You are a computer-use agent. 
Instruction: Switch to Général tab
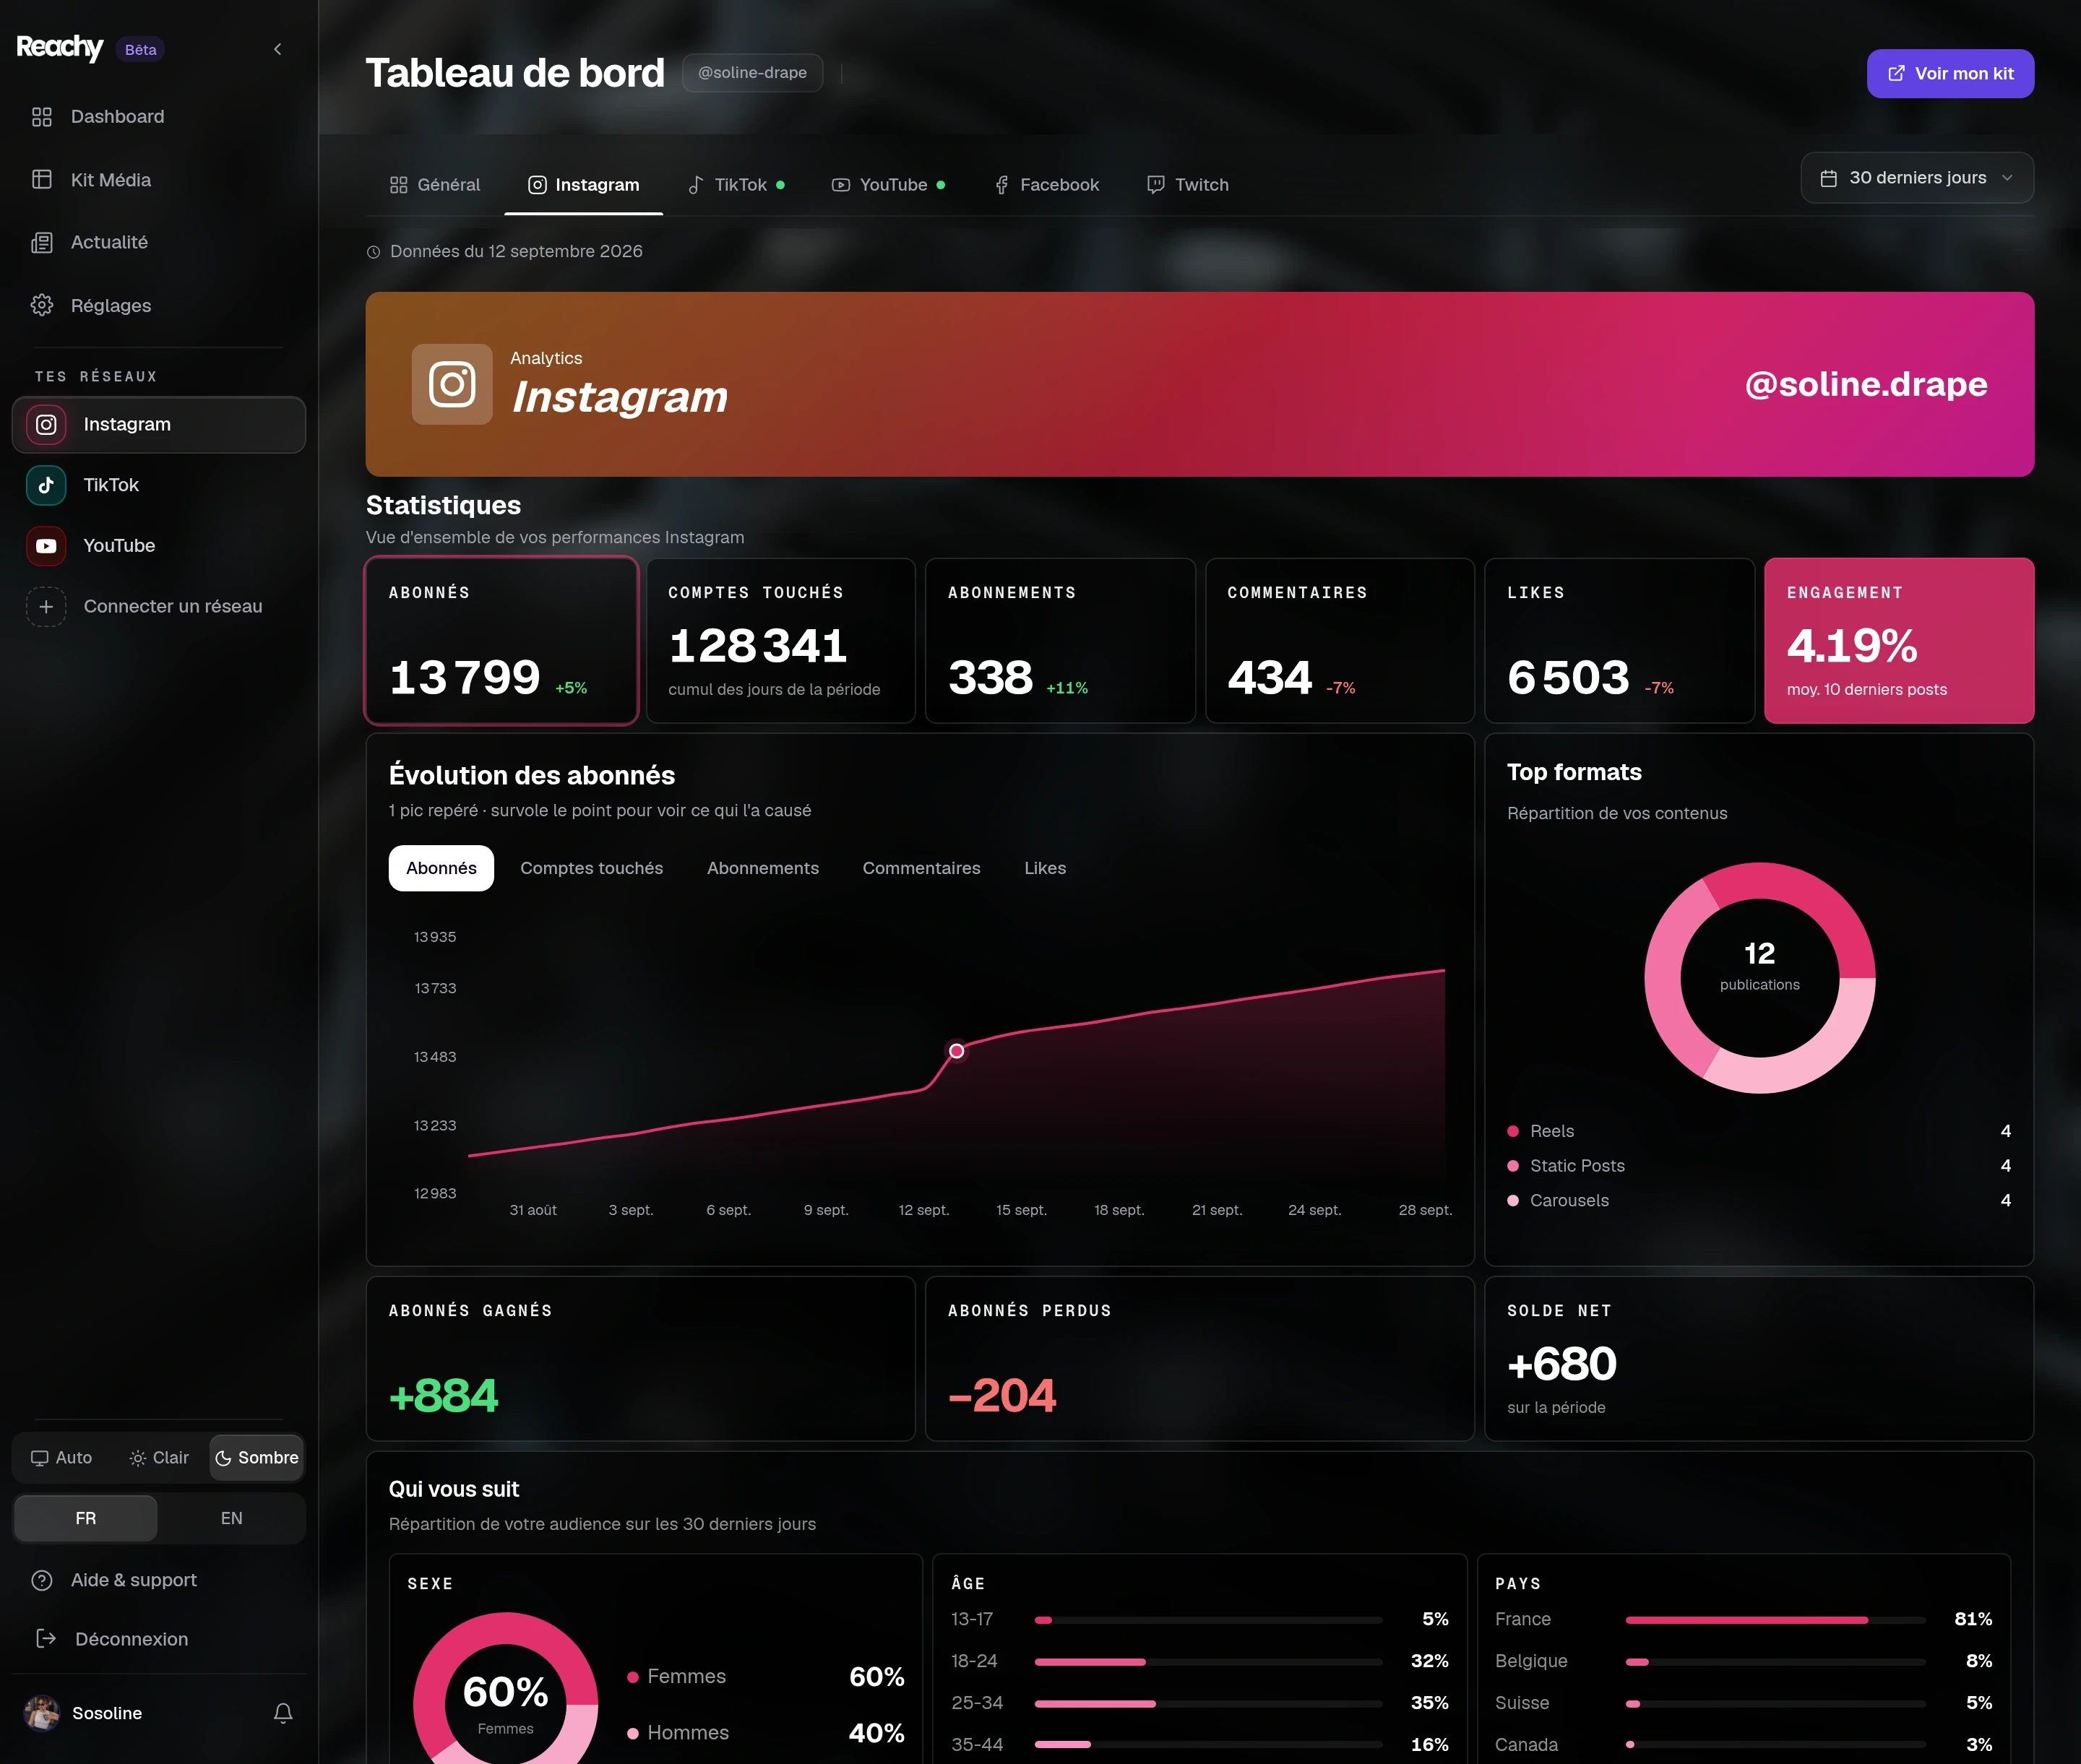point(434,185)
